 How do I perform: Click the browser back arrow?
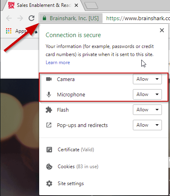(x=9, y=18)
